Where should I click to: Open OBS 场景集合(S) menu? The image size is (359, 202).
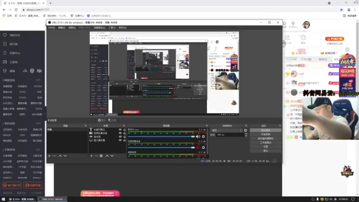[99, 28]
